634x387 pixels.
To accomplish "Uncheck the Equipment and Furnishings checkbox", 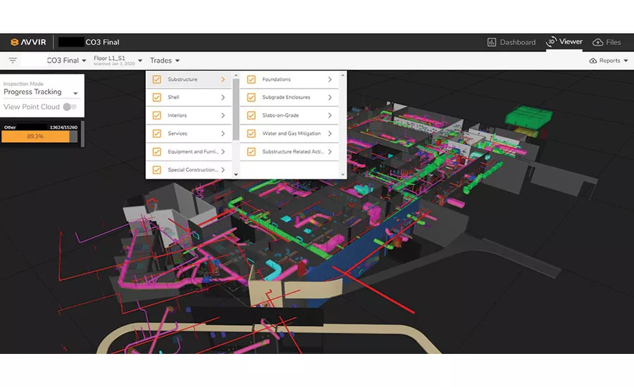I will coord(157,152).
